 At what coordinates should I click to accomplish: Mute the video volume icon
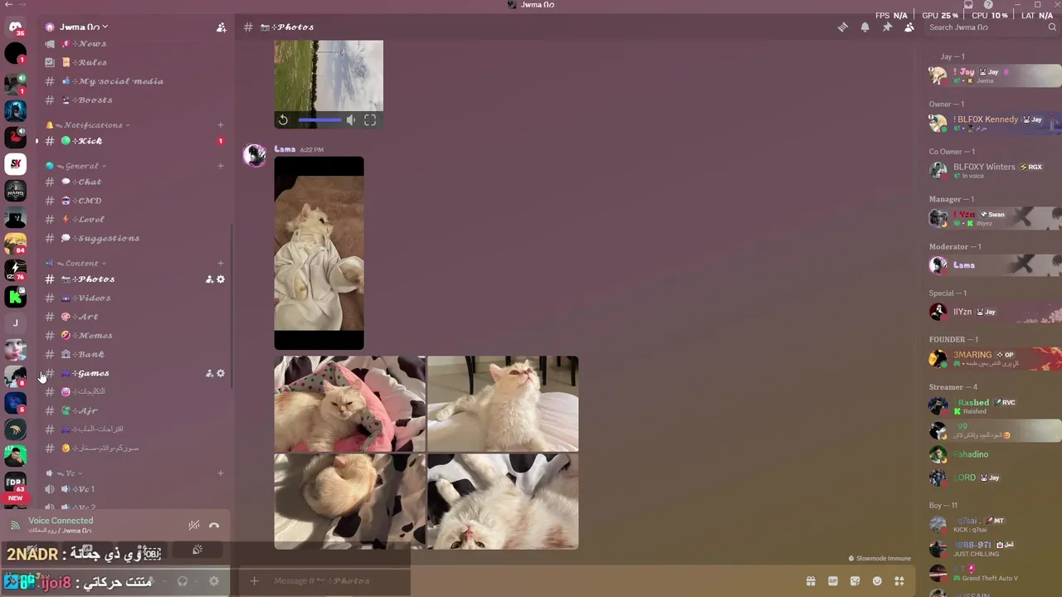[351, 120]
